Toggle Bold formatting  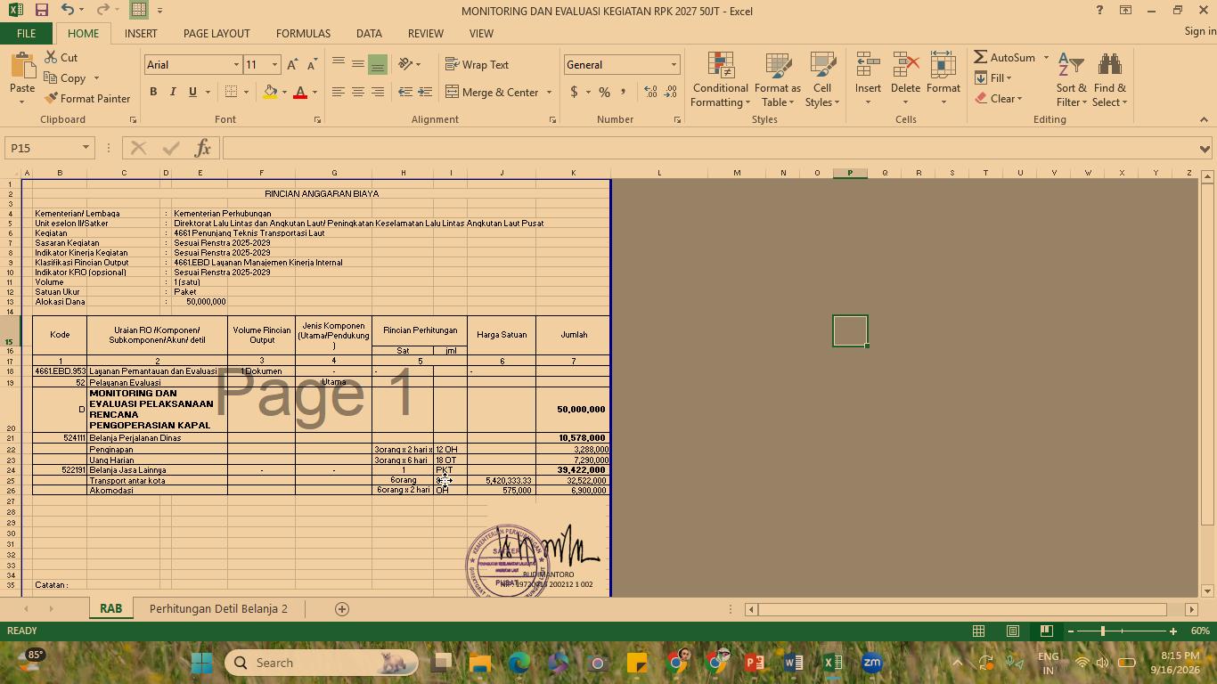153,92
